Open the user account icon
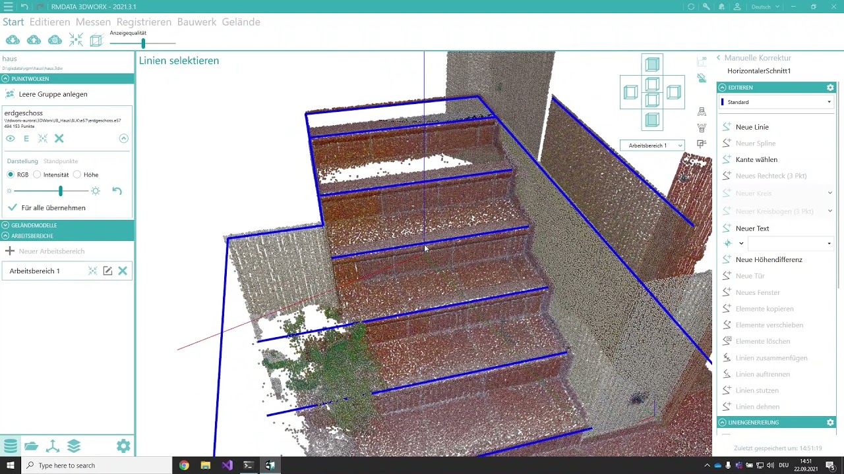 point(737,7)
